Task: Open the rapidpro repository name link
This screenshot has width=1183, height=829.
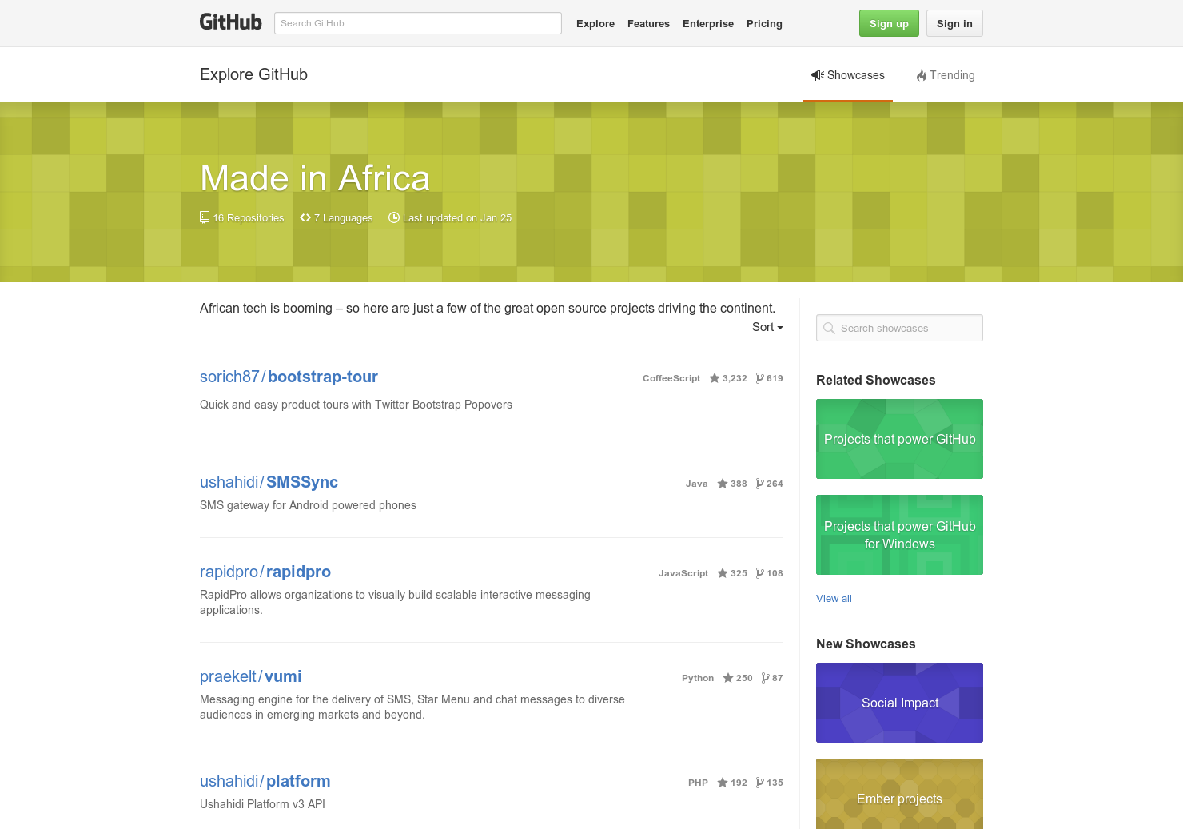Action: (298, 572)
